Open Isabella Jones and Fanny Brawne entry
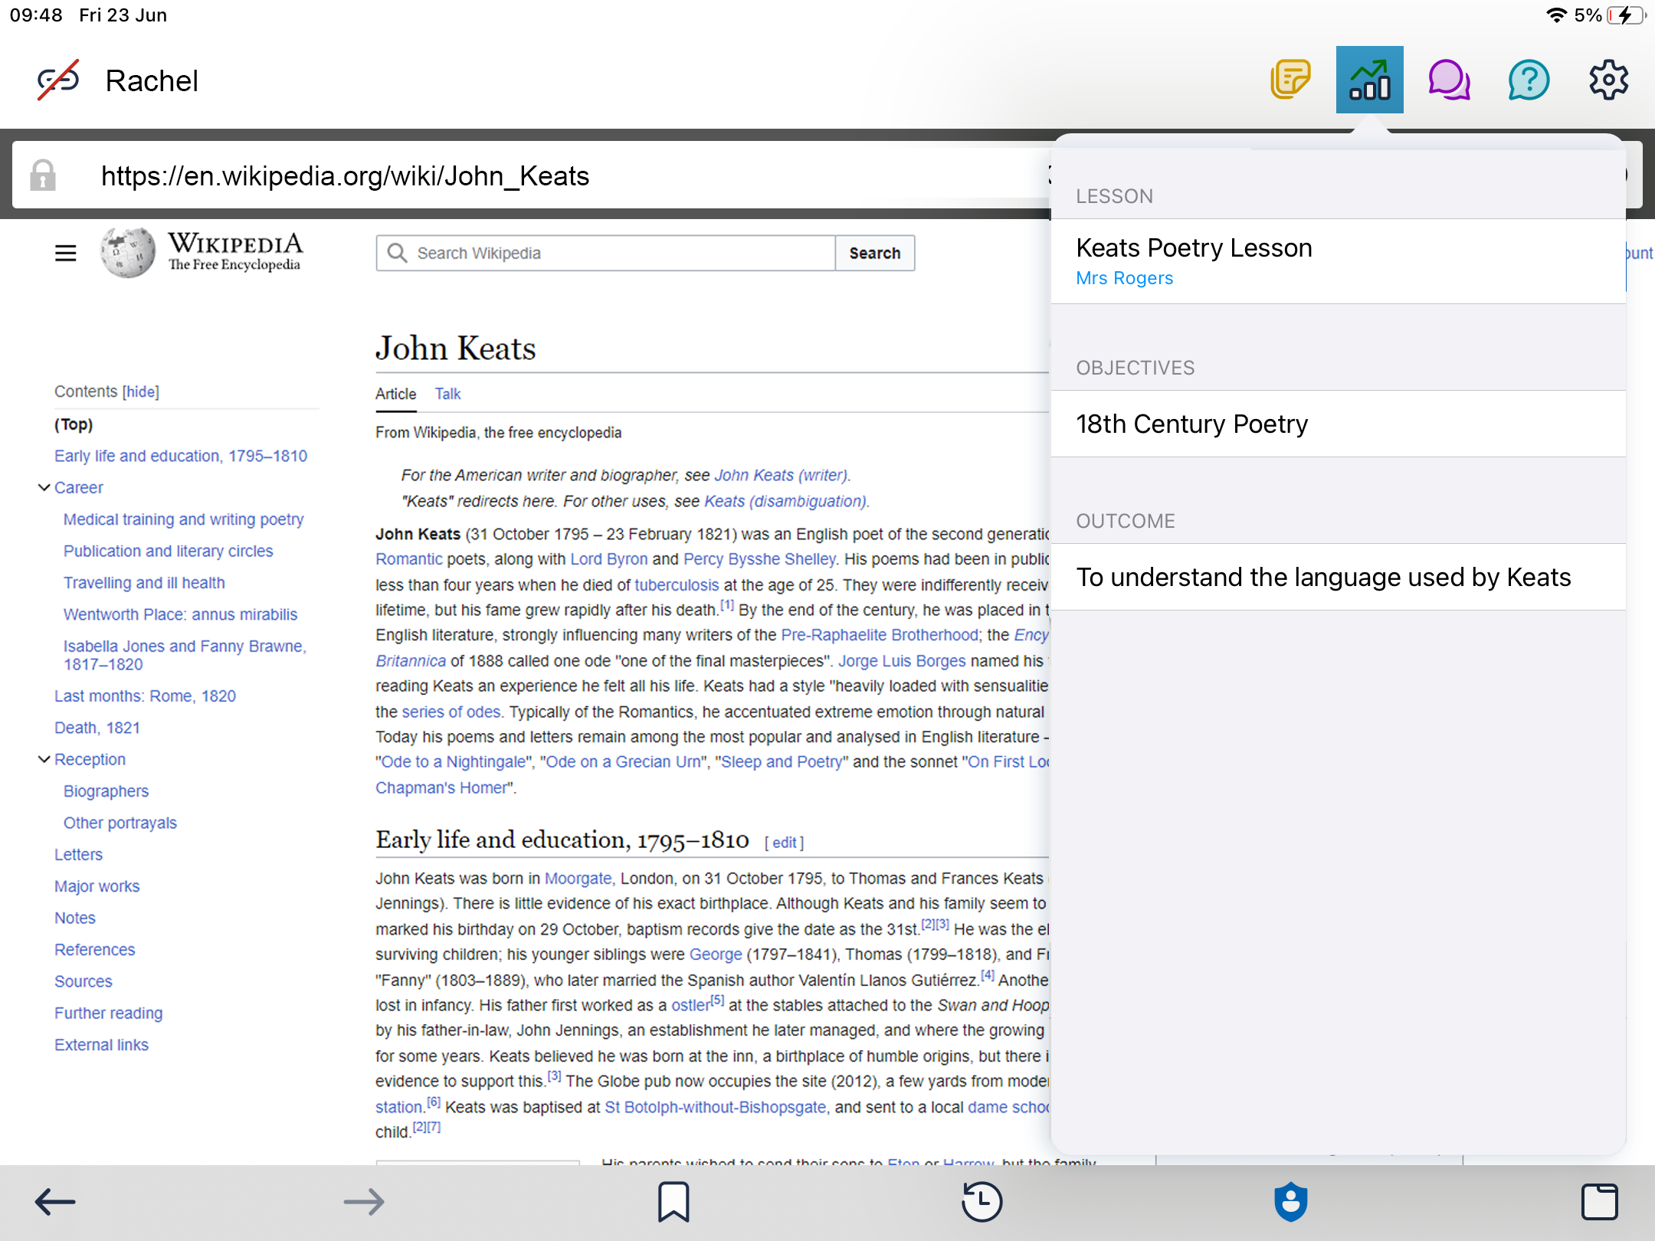This screenshot has height=1241, width=1655. (185, 655)
